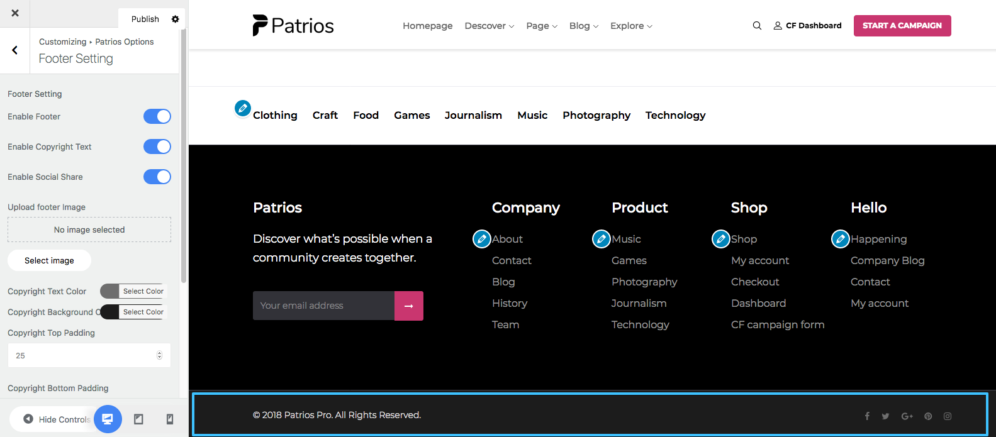Open the Pinterest icon in footer

[x=928, y=416]
